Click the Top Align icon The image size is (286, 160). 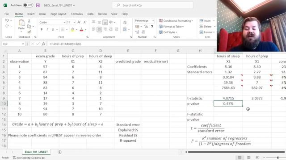(93, 22)
